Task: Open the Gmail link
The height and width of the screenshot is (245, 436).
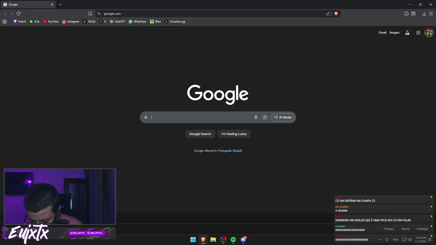Action: coord(383,33)
